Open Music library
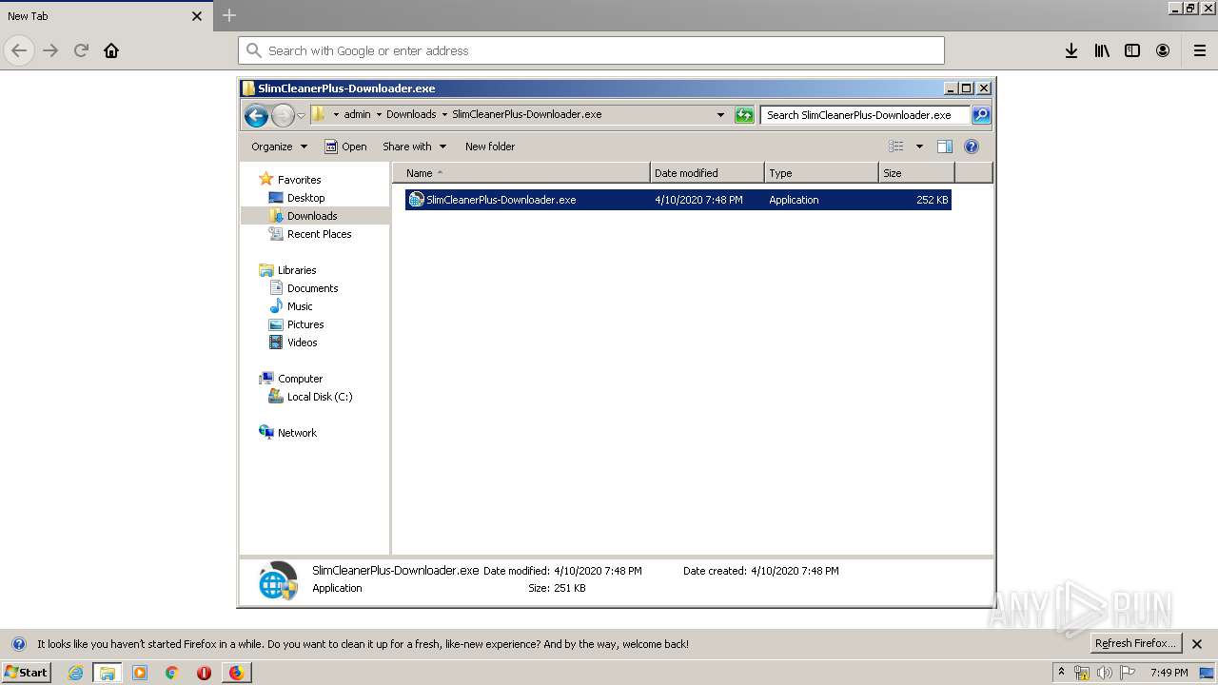 [x=300, y=306]
